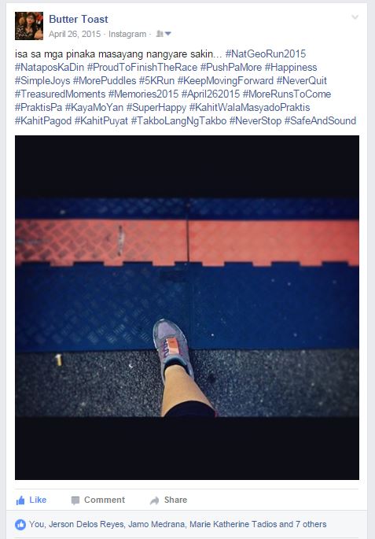375x539 pixels.
Task: Open the audience privacy selector dropdown
Action: point(164,34)
